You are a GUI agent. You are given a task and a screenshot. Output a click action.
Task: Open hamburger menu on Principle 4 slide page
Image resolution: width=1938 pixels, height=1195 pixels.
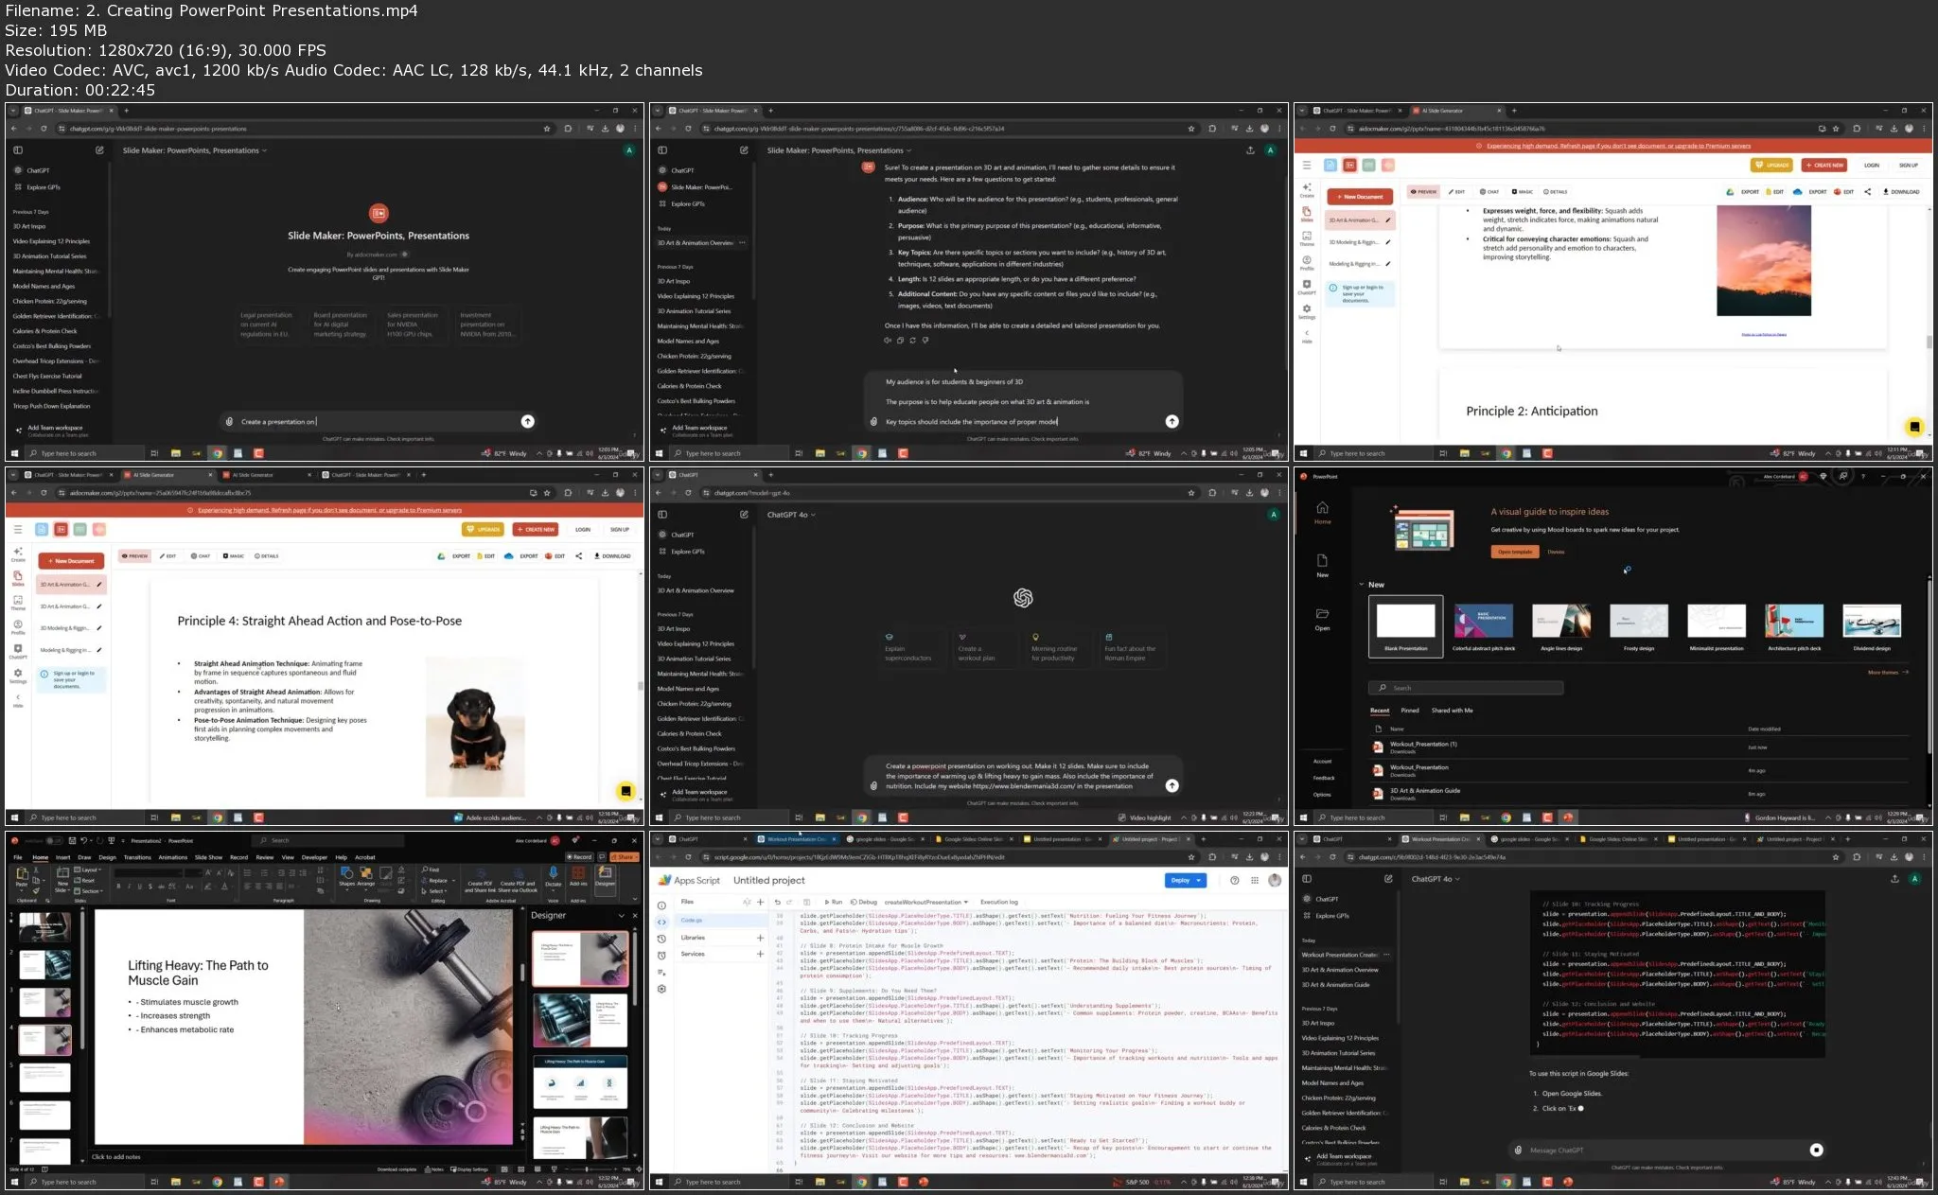click(x=17, y=530)
